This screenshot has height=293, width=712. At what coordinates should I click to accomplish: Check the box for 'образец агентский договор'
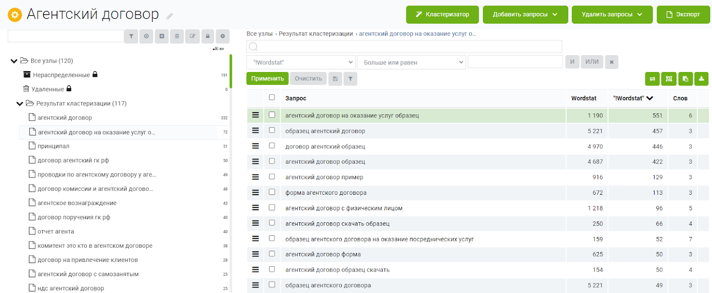point(272,130)
